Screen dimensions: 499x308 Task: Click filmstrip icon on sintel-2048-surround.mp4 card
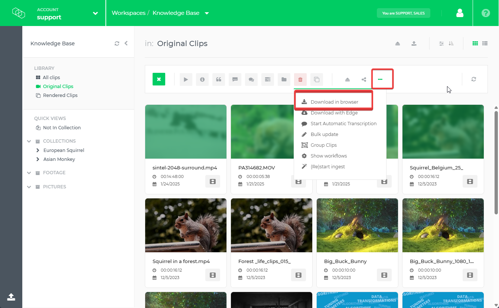point(213,181)
